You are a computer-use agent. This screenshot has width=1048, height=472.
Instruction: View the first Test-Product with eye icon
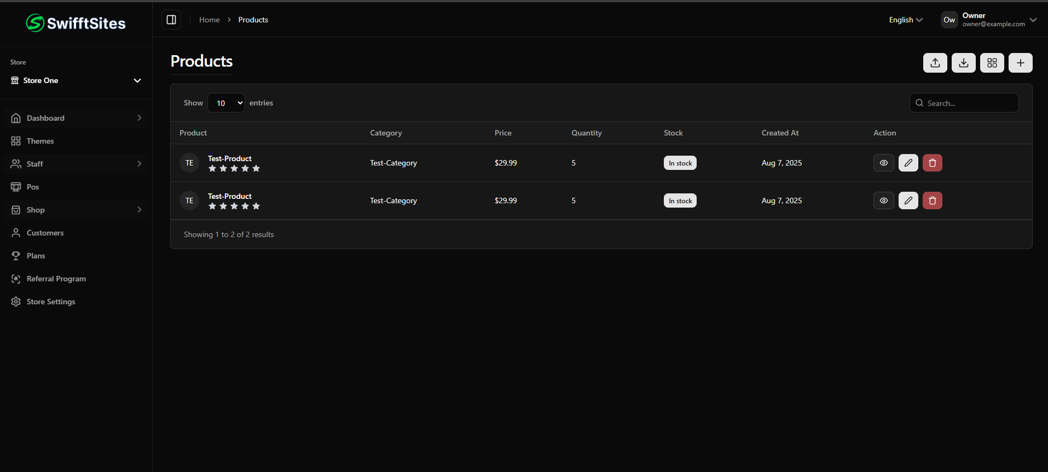(x=883, y=163)
